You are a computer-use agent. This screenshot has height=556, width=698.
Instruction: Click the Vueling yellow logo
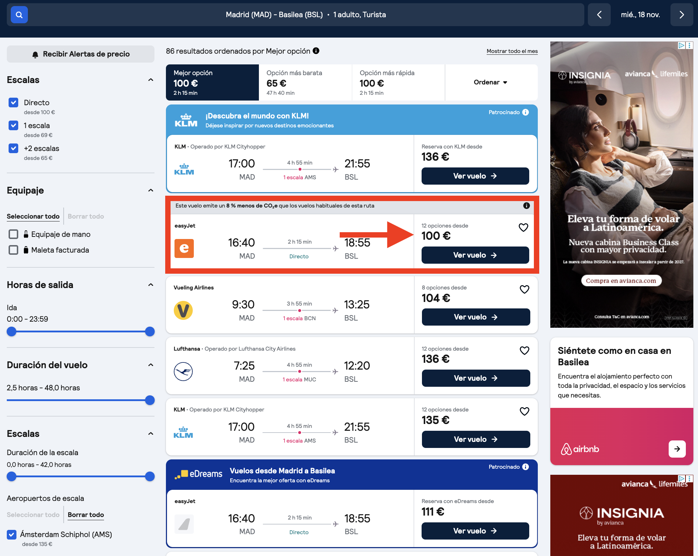[183, 310]
